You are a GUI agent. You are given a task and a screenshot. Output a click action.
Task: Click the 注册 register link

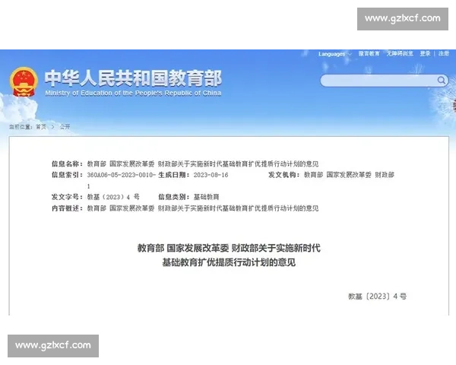[x=444, y=53]
